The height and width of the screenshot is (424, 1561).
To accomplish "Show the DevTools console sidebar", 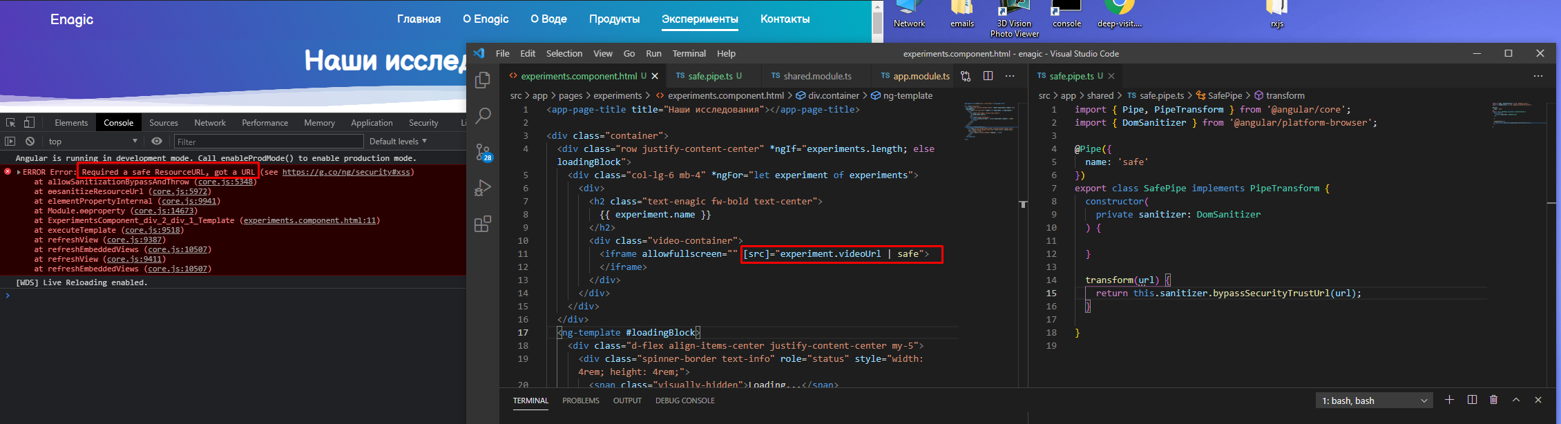I will tap(10, 141).
